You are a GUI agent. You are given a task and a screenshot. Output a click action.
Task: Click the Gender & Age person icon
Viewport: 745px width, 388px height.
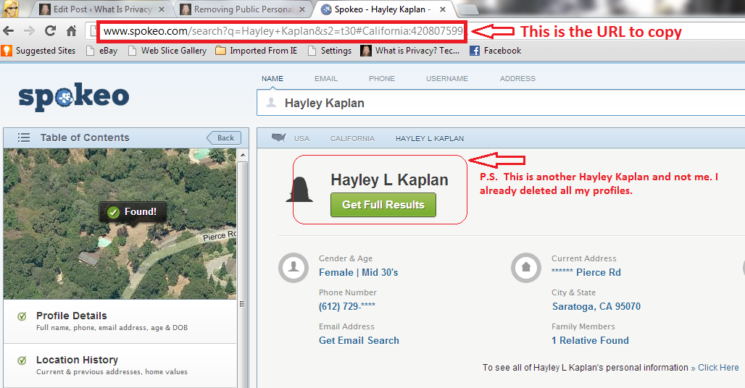tap(294, 268)
